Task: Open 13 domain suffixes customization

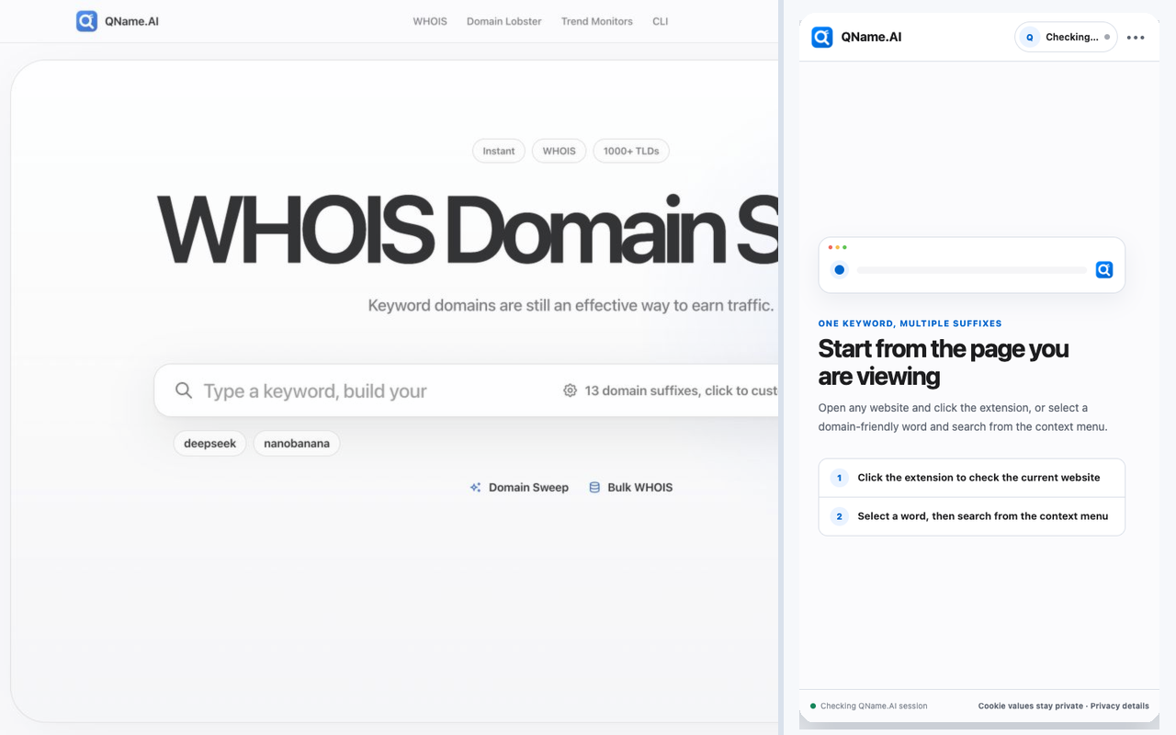Action: [671, 390]
